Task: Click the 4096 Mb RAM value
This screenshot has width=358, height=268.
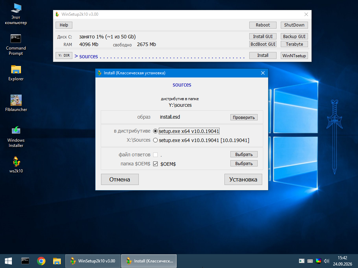Action: [89, 44]
